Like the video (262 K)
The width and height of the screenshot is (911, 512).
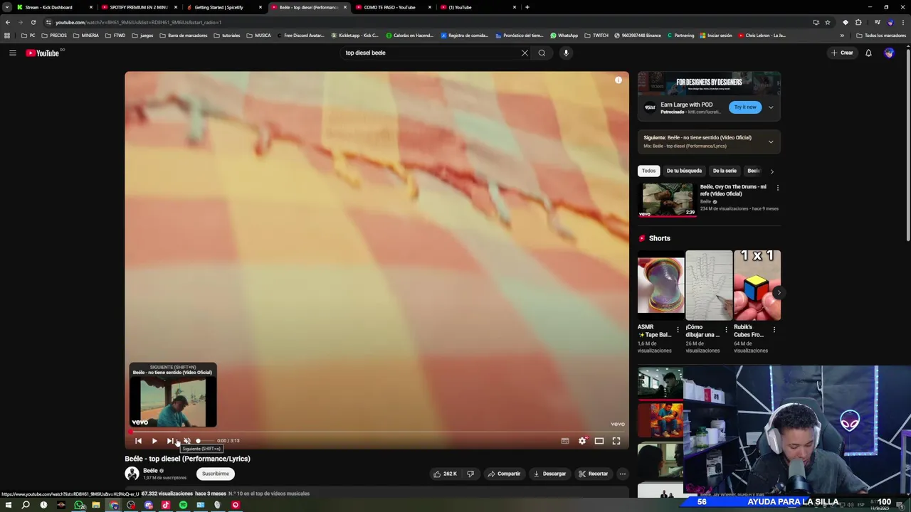[x=445, y=474]
